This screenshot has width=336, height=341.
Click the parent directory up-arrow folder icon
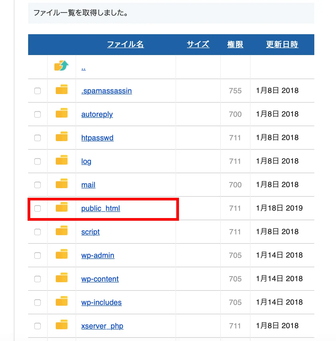coord(61,66)
